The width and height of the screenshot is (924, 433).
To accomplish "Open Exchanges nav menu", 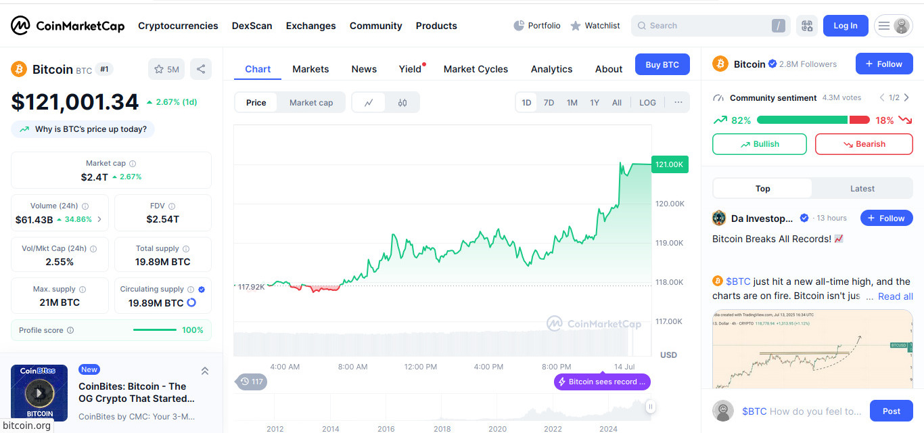I will coord(310,26).
